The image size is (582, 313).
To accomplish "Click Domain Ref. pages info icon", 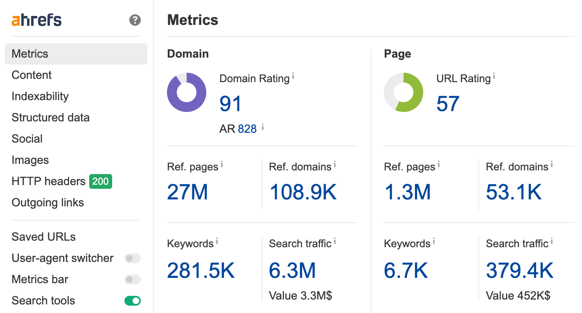I will click(222, 164).
